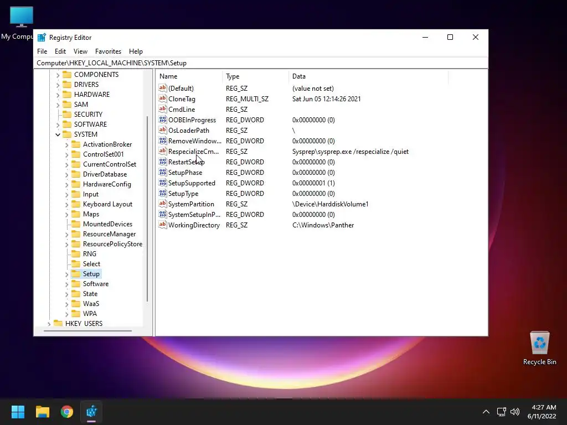Open the taskbar clock and date
The width and height of the screenshot is (567, 425).
coord(542,412)
